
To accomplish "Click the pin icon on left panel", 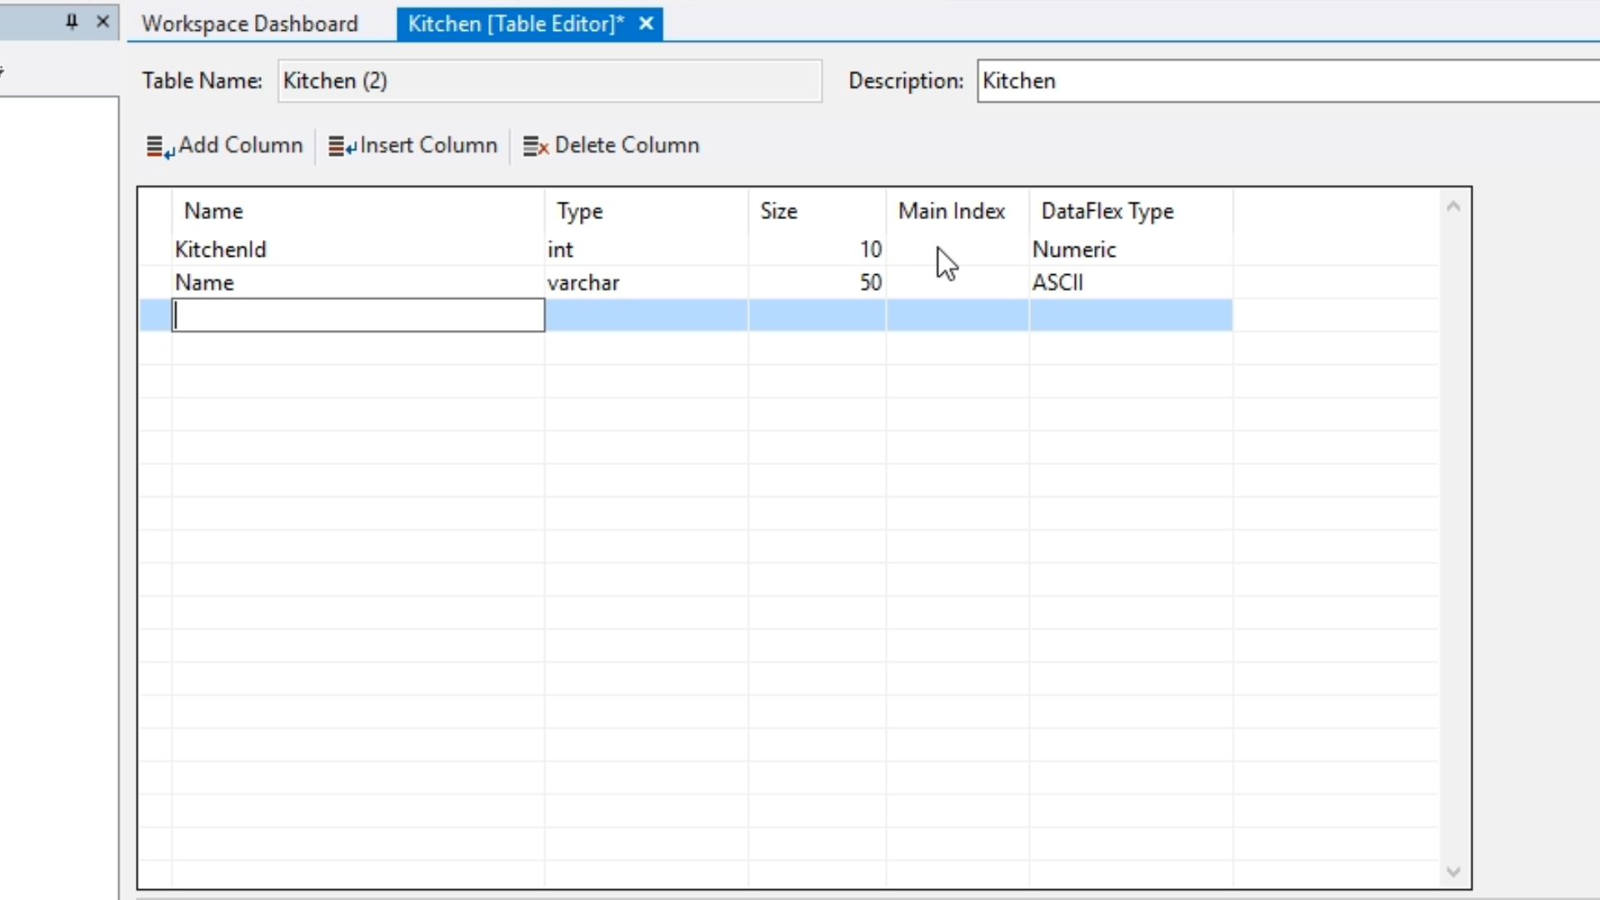I will point(72,22).
